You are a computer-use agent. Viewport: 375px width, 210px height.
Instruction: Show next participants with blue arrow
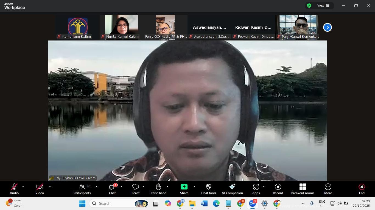tap(327, 27)
